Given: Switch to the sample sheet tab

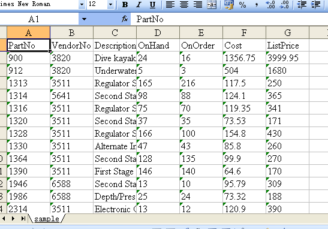Looking at the screenshot, I should pos(47,219).
